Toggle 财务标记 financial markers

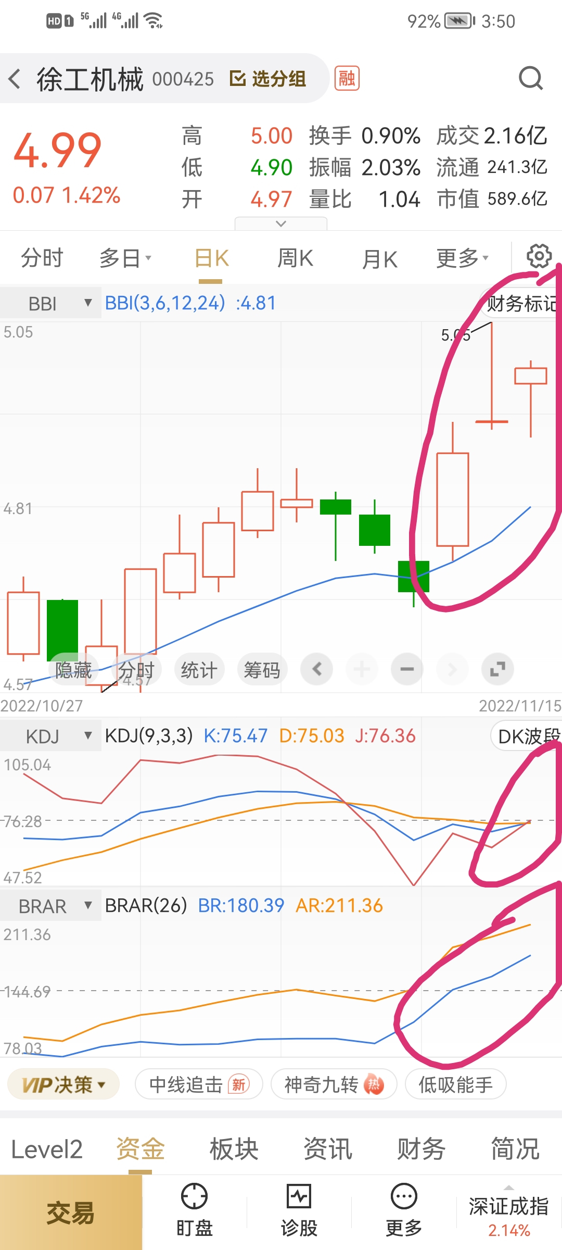[x=521, y=304]
